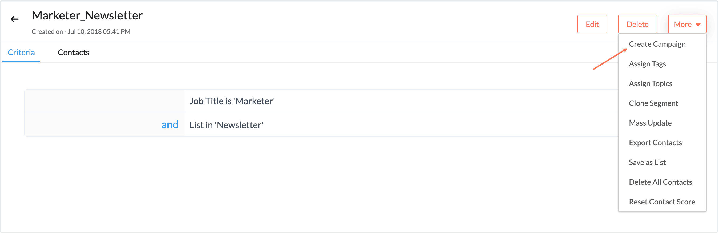Click the caret arrow on More button
Screen dimensions: 718x233
[x=698, y=25]
